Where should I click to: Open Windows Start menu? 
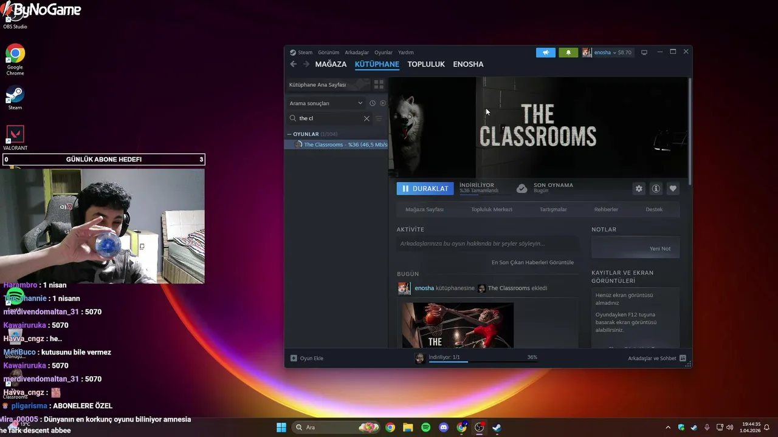tap(281, 427)
